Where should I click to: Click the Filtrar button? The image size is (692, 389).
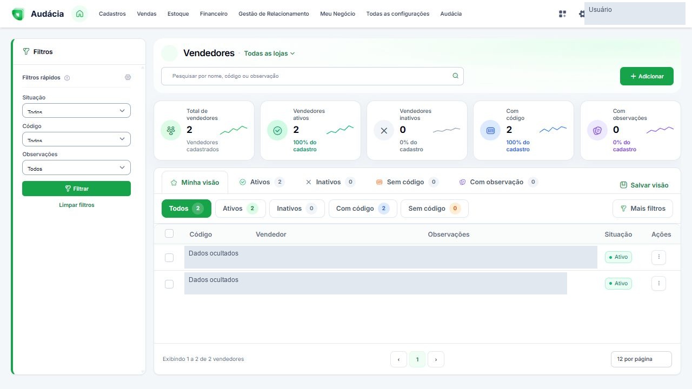tap(76, 189)
